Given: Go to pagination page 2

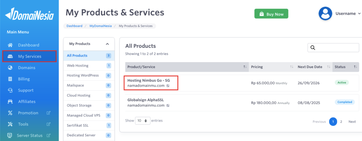Looking at the screenshot, I should (341, 122).
